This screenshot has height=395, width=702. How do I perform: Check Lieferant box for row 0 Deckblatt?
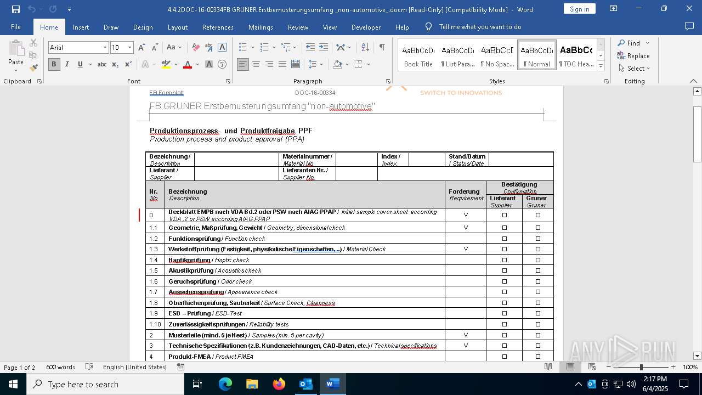[505, 215]
